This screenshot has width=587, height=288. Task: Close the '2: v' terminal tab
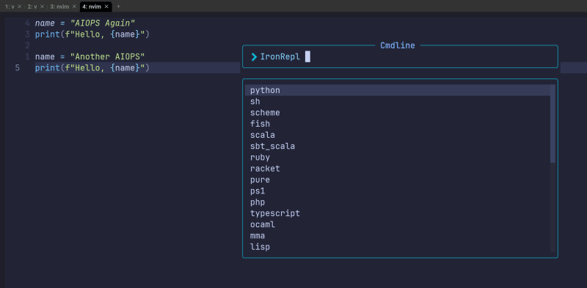42,7
